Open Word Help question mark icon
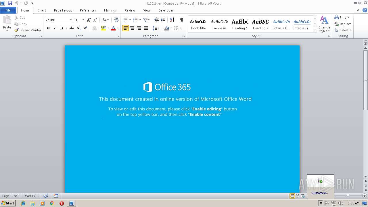Viewport: 368px width, 207px height. pos(365,10)
